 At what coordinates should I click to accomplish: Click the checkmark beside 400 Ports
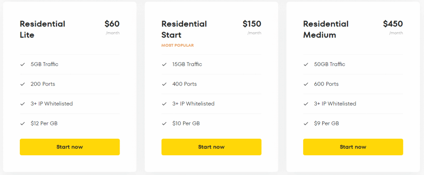pyautogui.click(x=164, y=84)
